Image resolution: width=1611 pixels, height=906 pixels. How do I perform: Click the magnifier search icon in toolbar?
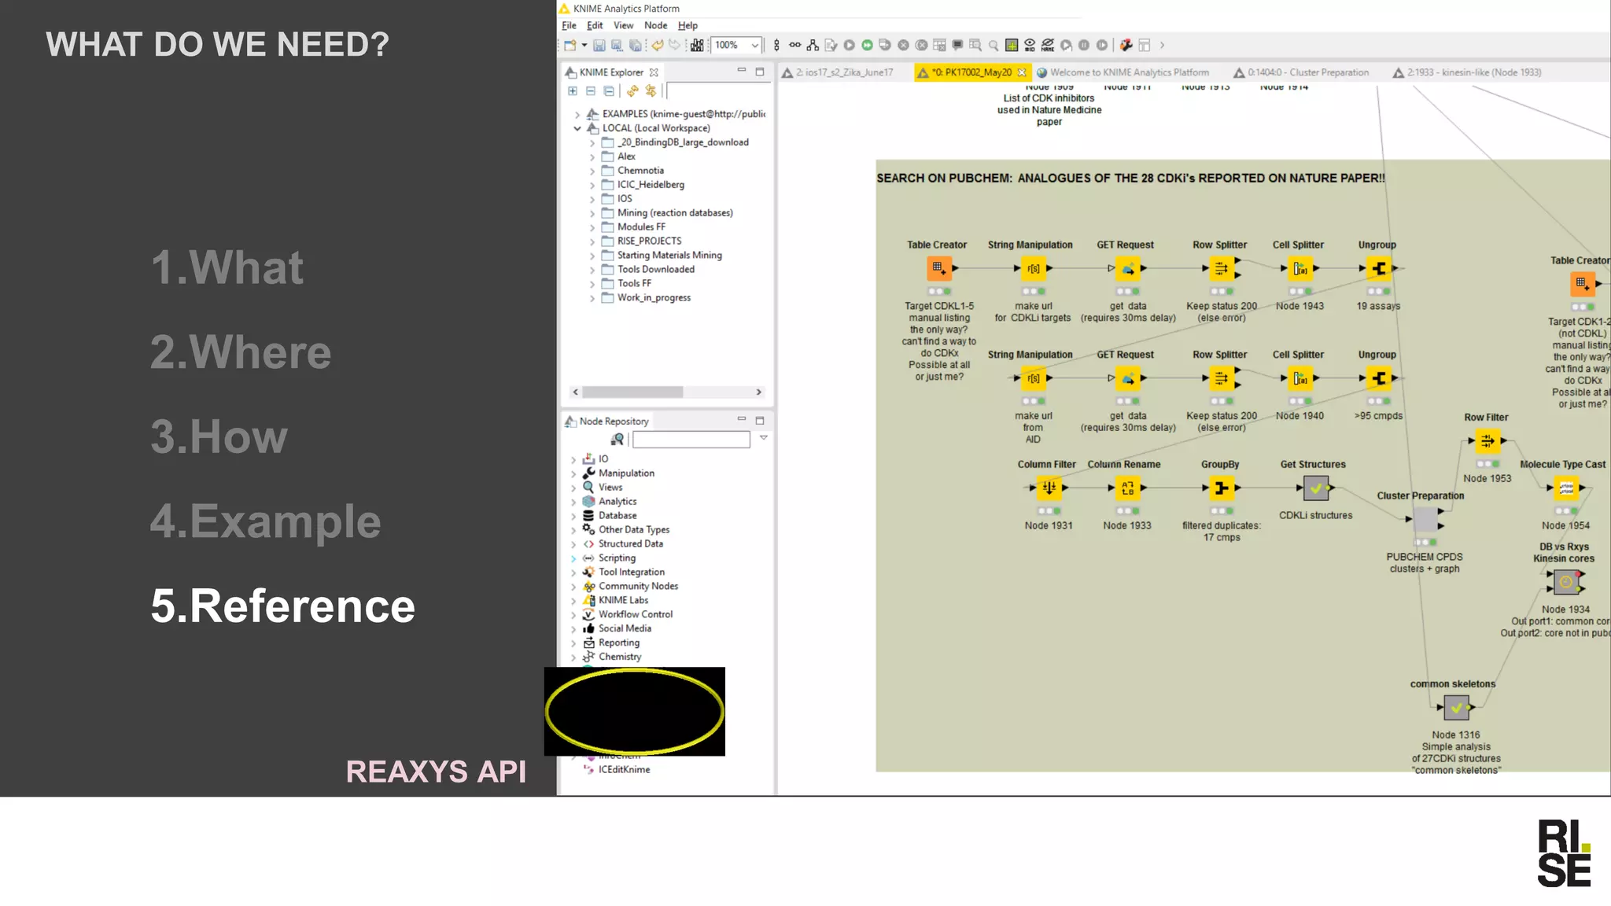pos(994,46)
